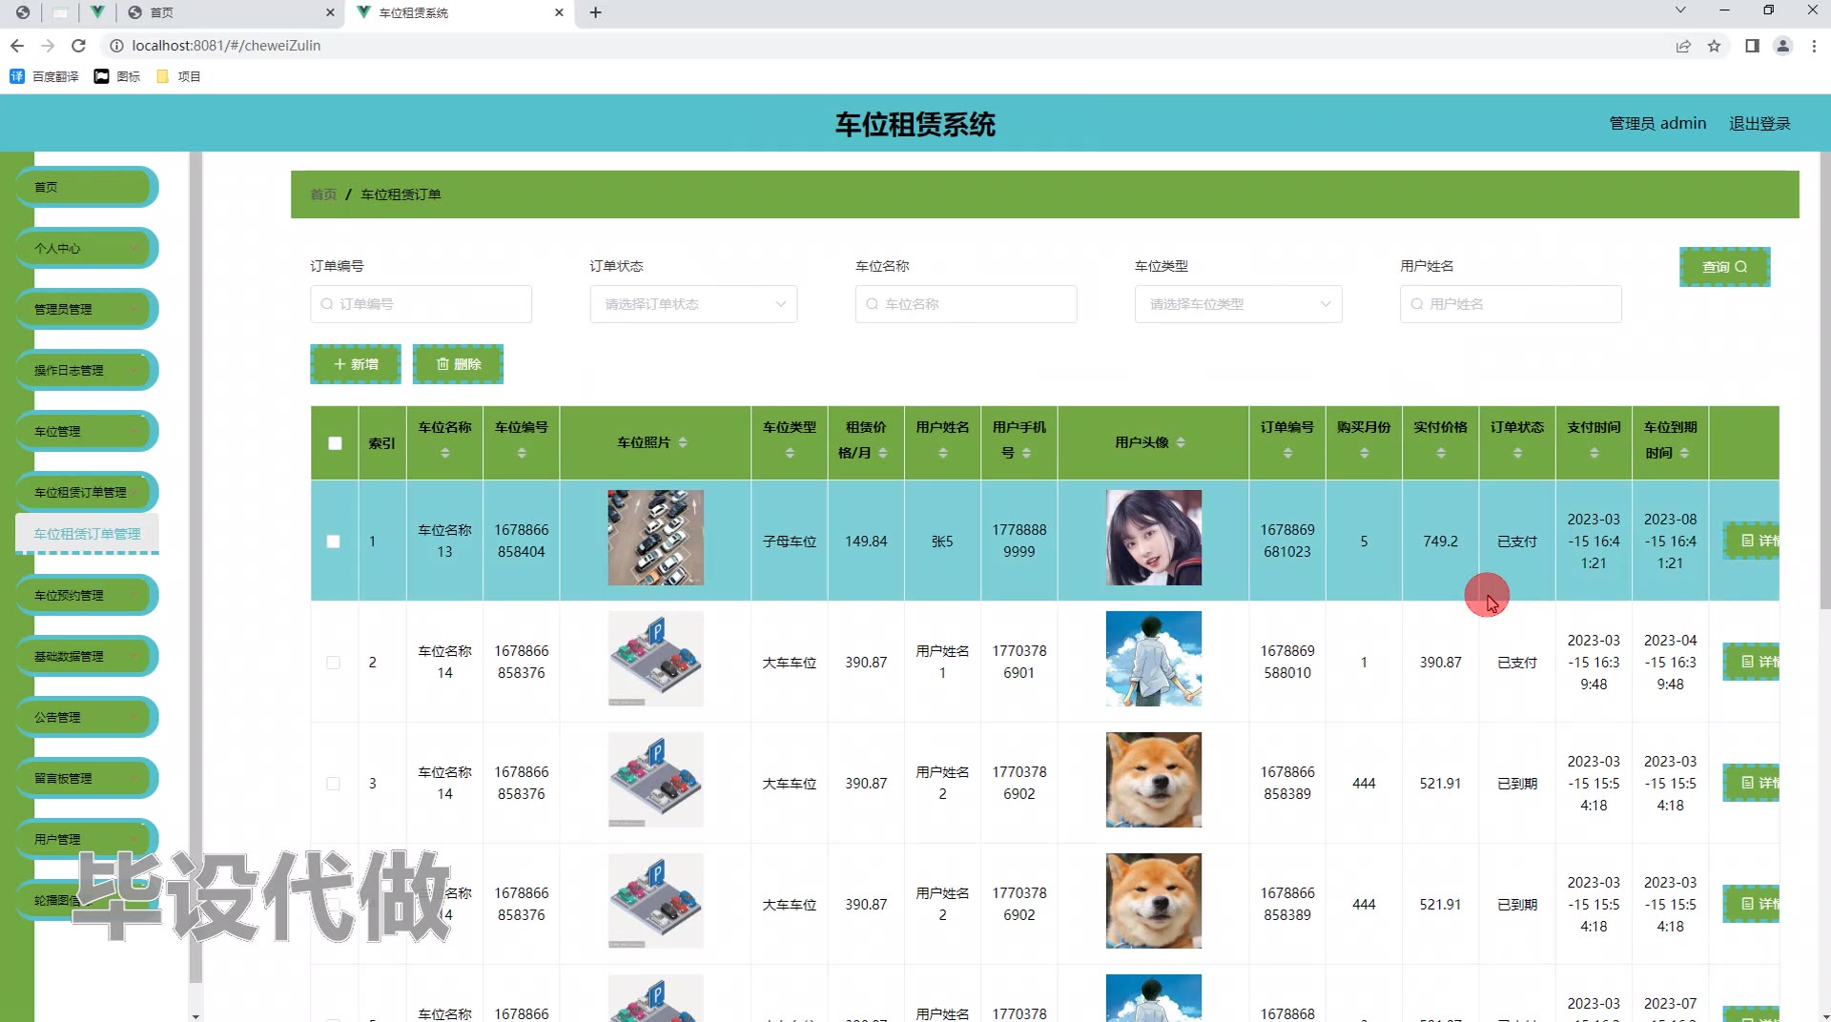Switch to 车位租赁系统 browser tab
Image resolution: width=1831 pixels, height=1022 pixels.
[460, 12]
